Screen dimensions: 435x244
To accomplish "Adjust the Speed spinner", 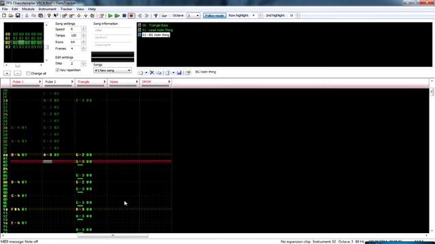I will (x=84, y=29).
